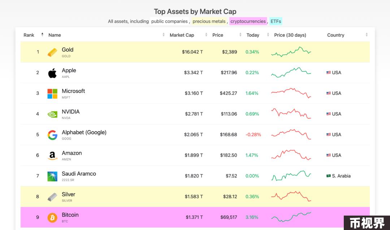View Bitcoin 30-day price chart

coord(291,217)
